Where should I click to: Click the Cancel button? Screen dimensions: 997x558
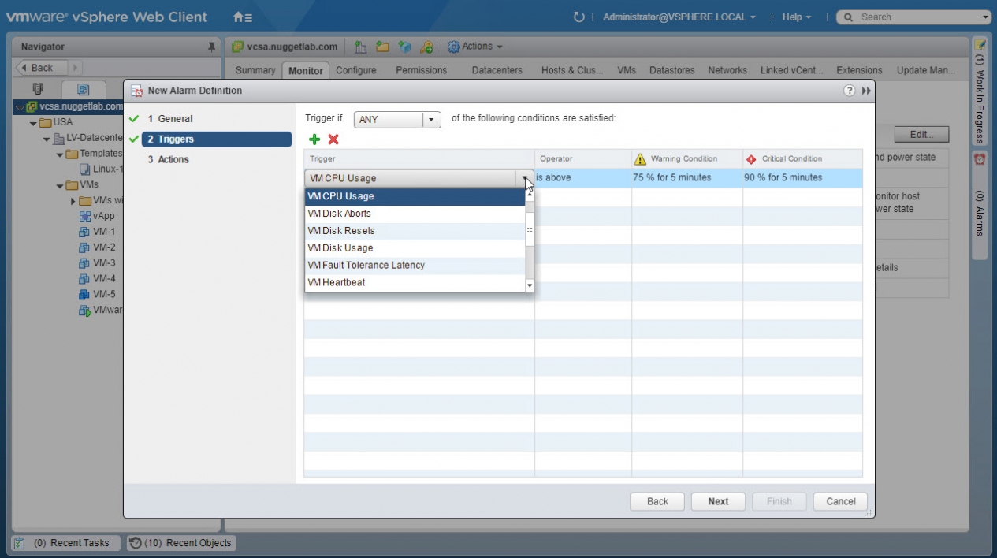840,501
